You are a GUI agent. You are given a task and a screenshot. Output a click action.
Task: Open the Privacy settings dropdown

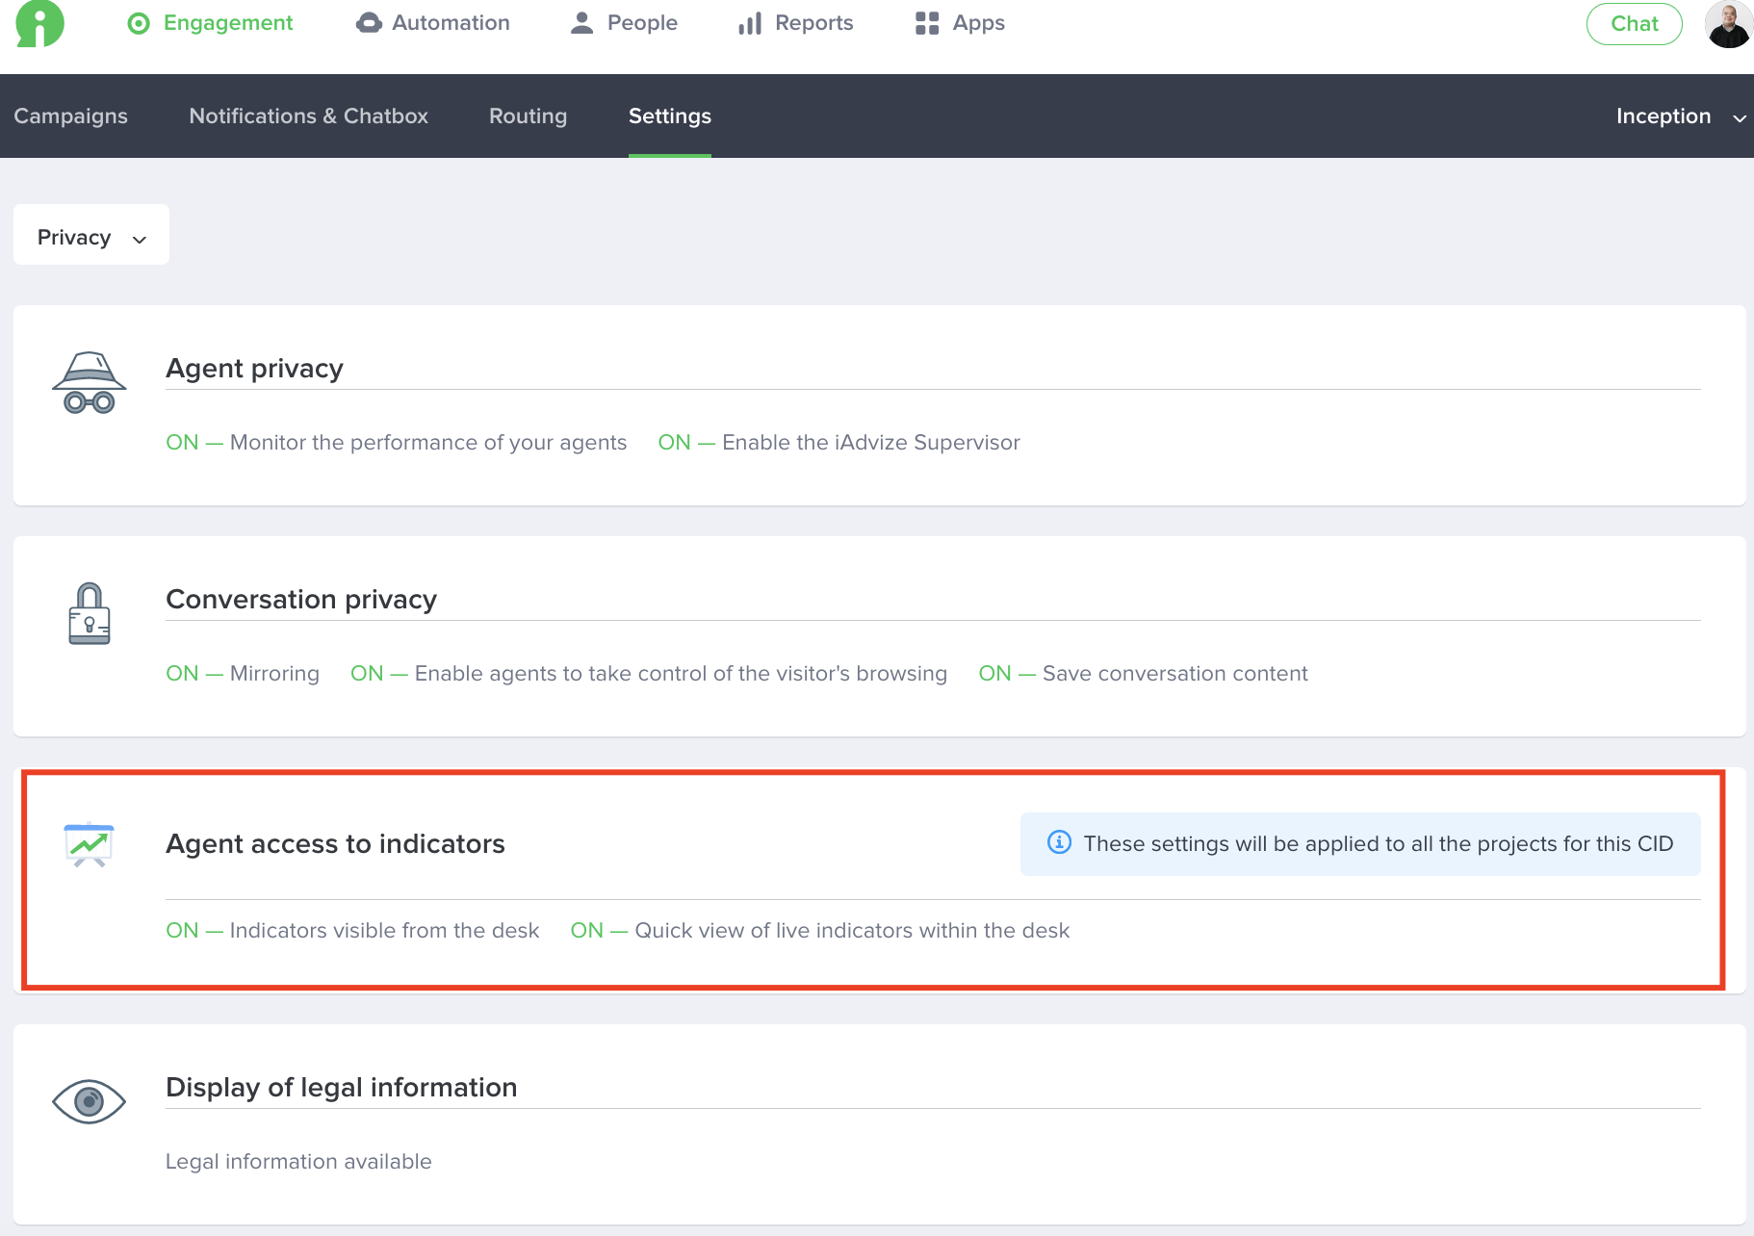point(91,235)
